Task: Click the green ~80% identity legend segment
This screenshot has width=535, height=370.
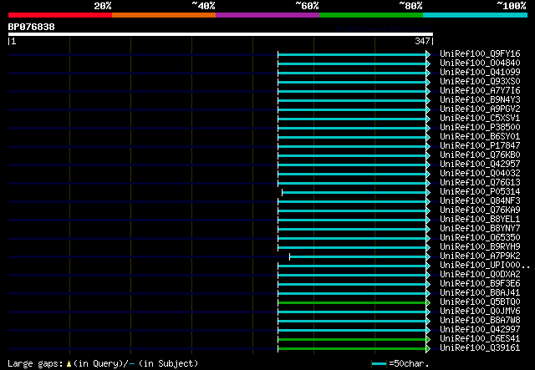Action: 371,15
